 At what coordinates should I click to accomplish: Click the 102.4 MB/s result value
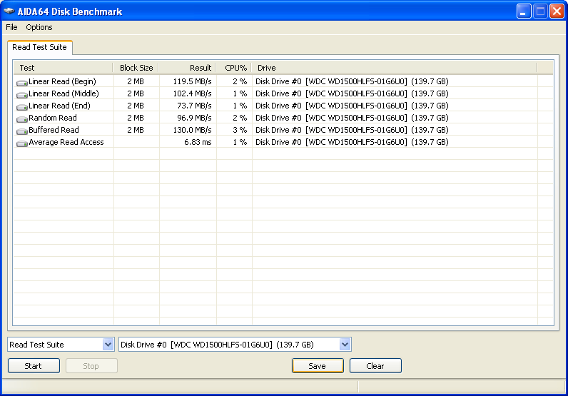coord(192,93)
